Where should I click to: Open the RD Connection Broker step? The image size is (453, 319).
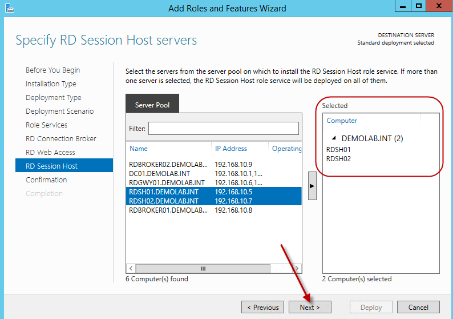[61, 139]
